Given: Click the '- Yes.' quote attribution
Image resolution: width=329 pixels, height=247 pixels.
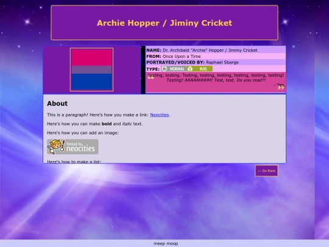Looking at the screenshot, I should click(x=280, y=85).
